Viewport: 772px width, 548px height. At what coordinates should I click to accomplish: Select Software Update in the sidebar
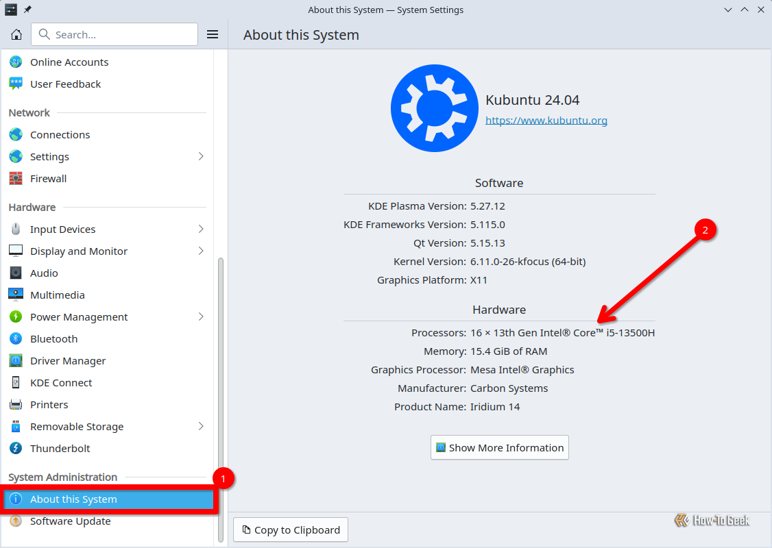pyautogui.click(x=71, y=521)
